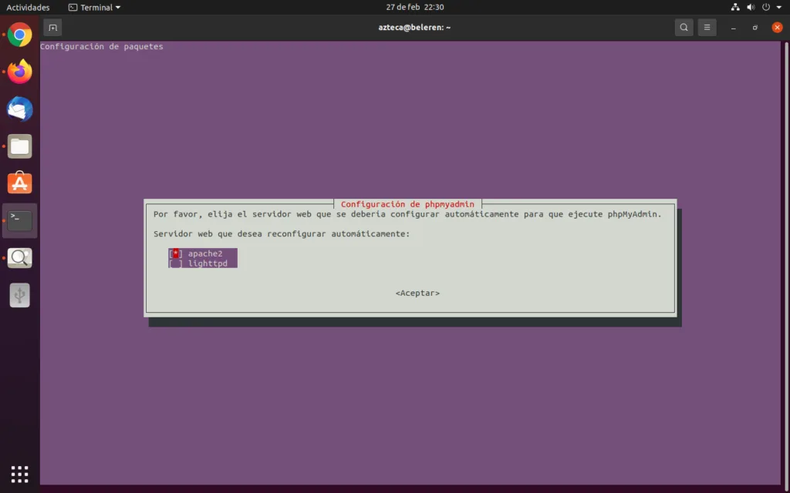Search in the terminal window
This screenshot has width=790, height=493.
(x=684, y=28)
